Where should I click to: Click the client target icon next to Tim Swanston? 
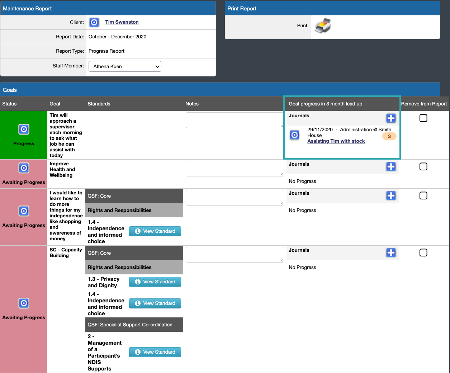click(x=94, y=22)
